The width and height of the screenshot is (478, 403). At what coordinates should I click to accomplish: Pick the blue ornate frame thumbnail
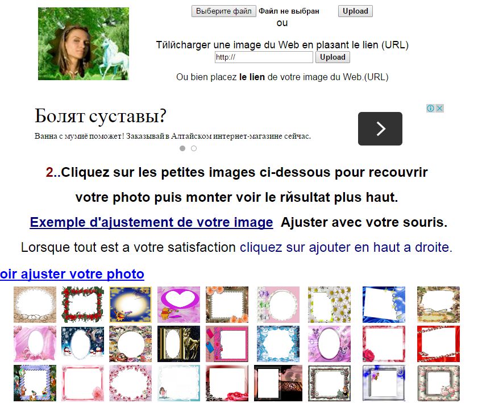click(x=278, y=344)
